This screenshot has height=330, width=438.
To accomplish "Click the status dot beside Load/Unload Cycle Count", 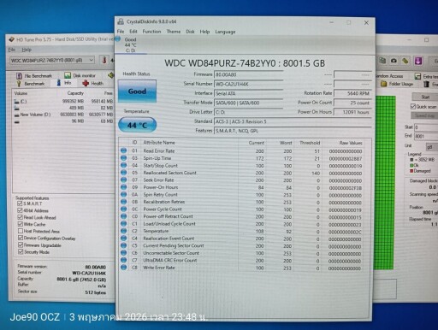I will (x=123, y=224).
